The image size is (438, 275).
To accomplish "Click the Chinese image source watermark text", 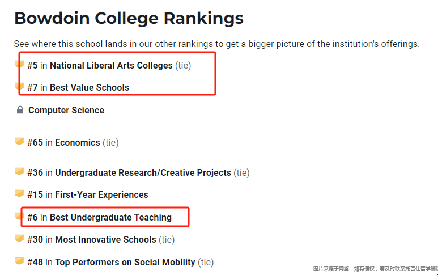I will (x=375, y=269).
